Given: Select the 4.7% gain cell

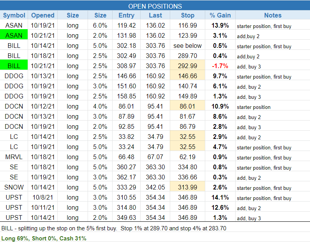Looking at the screenshot, I should point(220,147).
